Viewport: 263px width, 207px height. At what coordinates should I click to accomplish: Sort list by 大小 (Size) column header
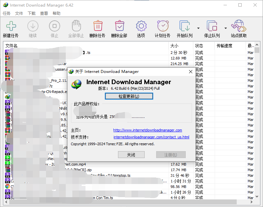click(180, 46)
